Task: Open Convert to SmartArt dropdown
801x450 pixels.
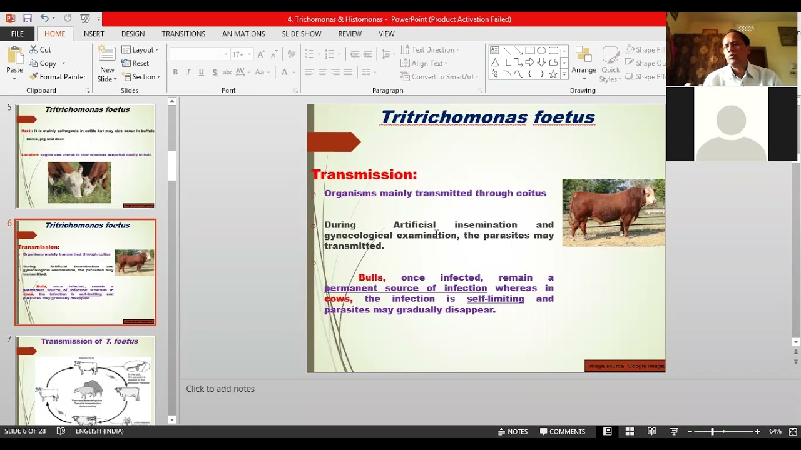Action: [439, 77]
